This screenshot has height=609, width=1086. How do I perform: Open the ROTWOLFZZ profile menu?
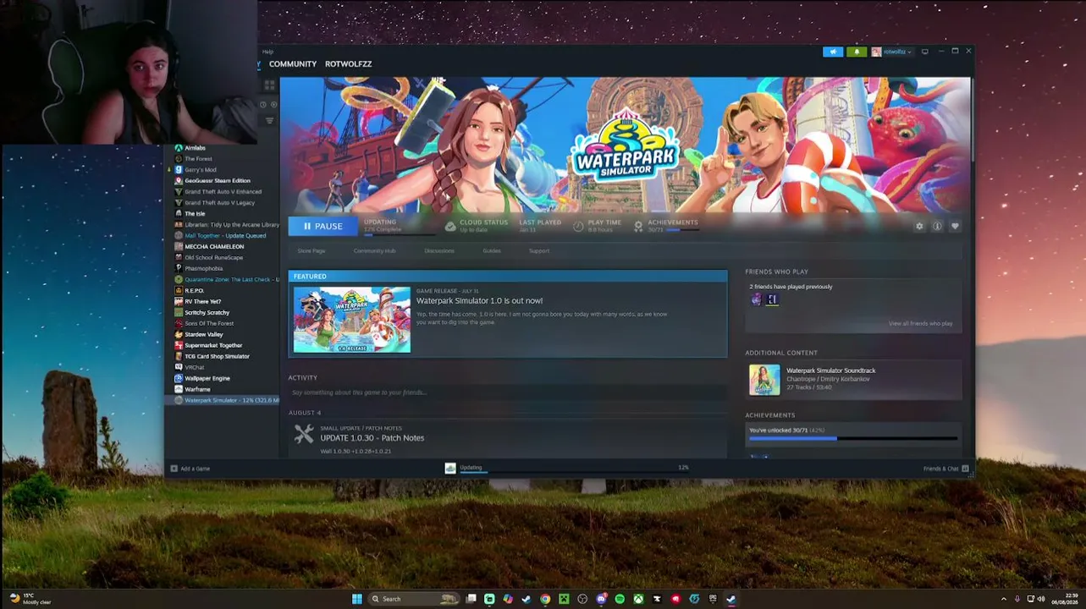point(349,63)
